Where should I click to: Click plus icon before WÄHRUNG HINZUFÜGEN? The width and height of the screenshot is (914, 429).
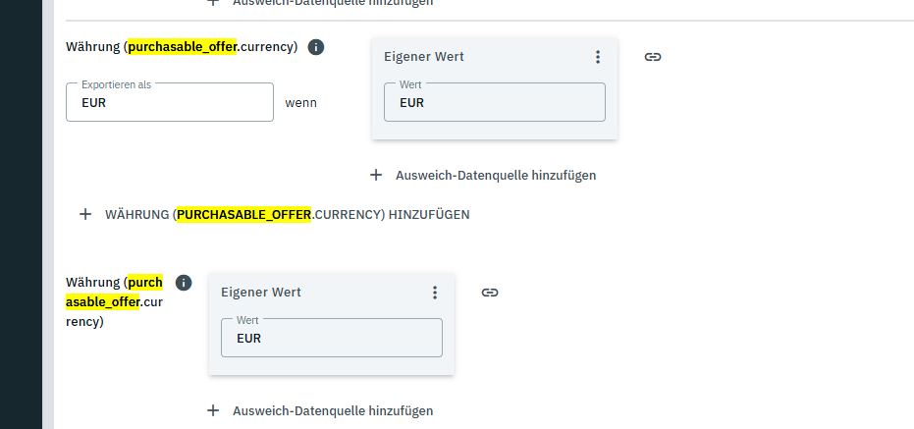pos(85,214)
